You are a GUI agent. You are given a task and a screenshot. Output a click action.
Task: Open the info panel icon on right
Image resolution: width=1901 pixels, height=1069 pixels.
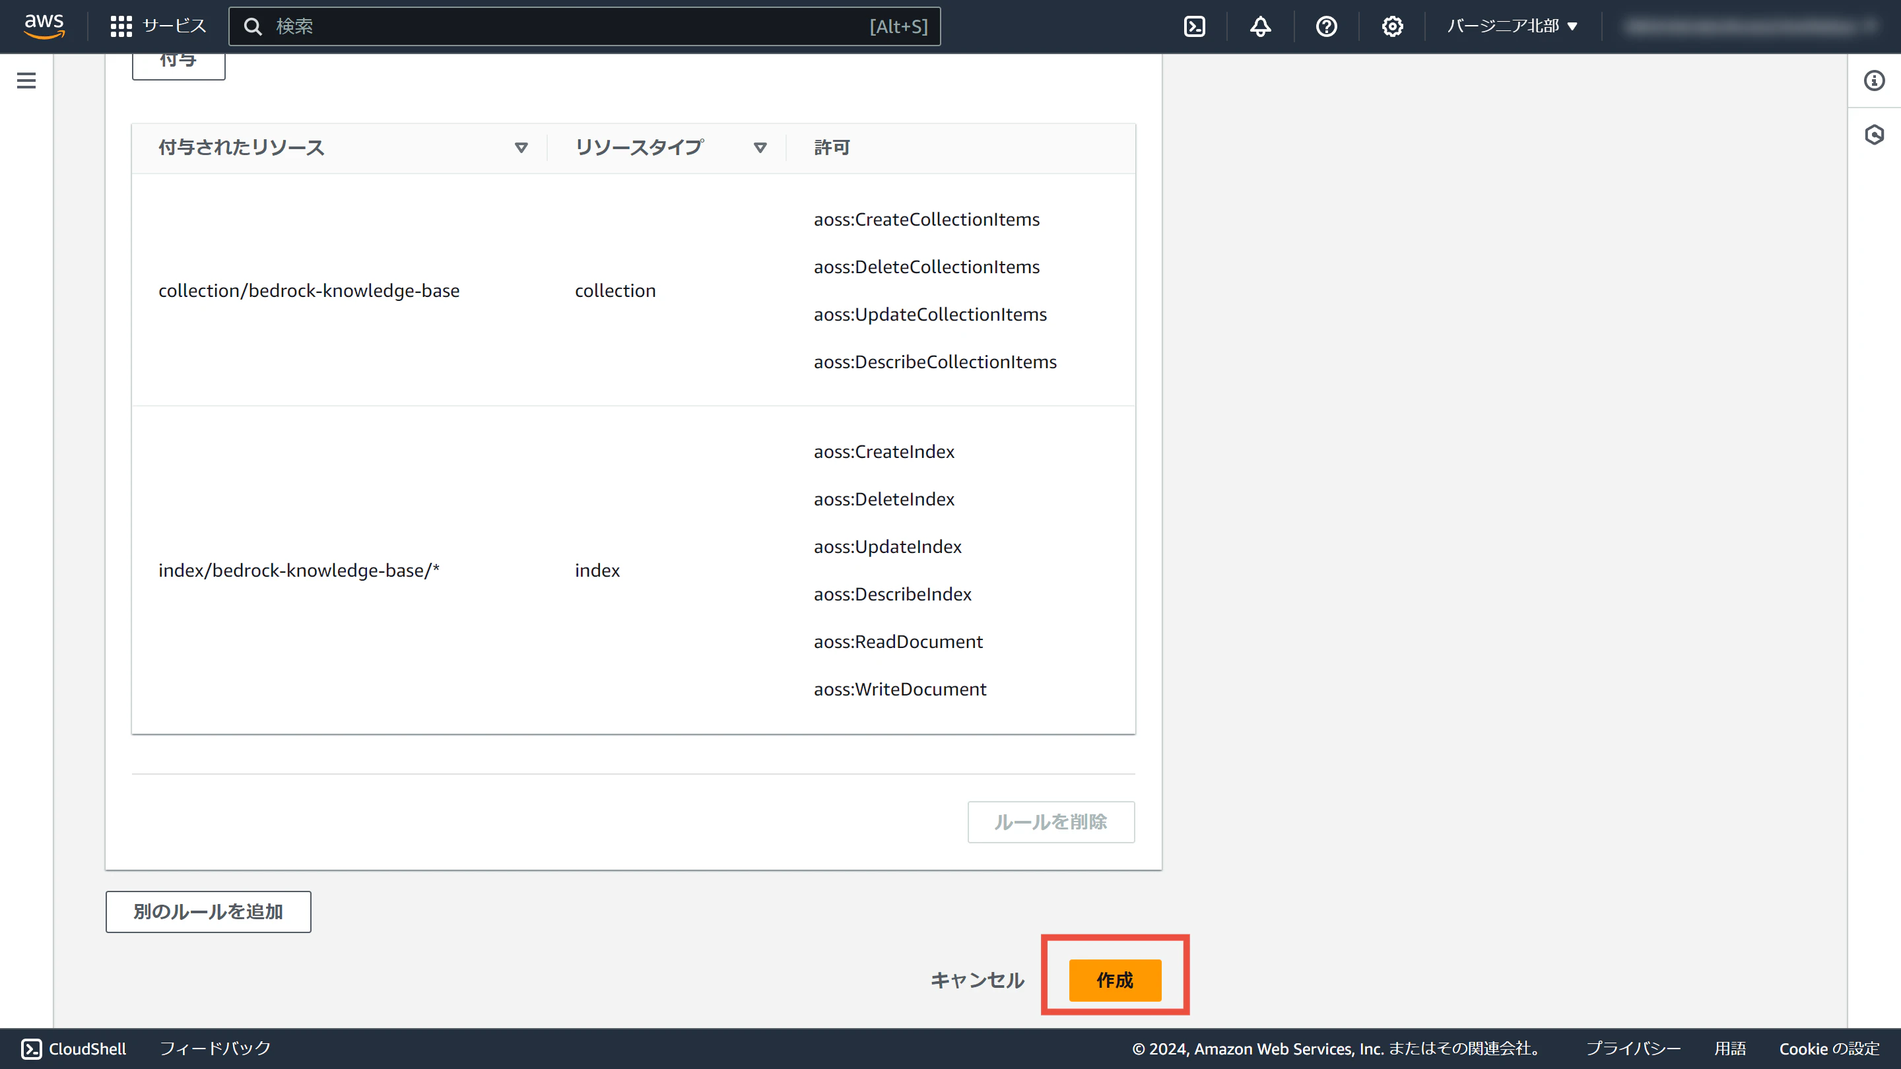1874,81
